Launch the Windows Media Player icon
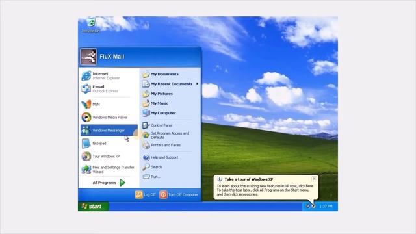Viewport: 416px width, 234px height. 86,117
